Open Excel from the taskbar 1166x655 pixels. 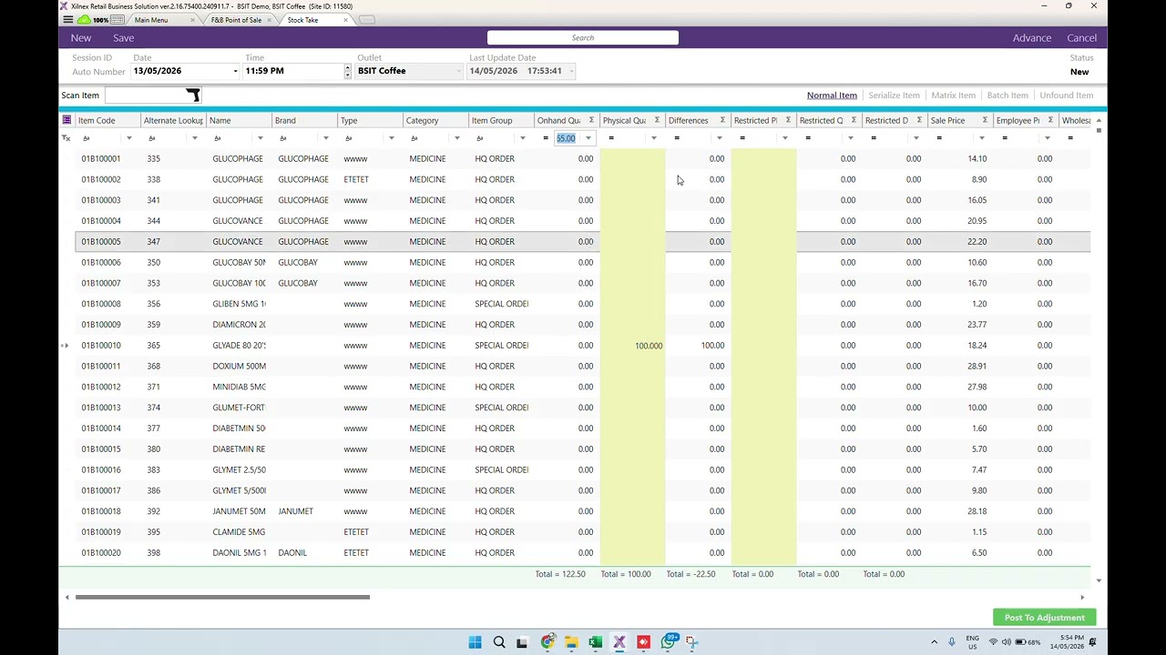[x=595, y=642]
